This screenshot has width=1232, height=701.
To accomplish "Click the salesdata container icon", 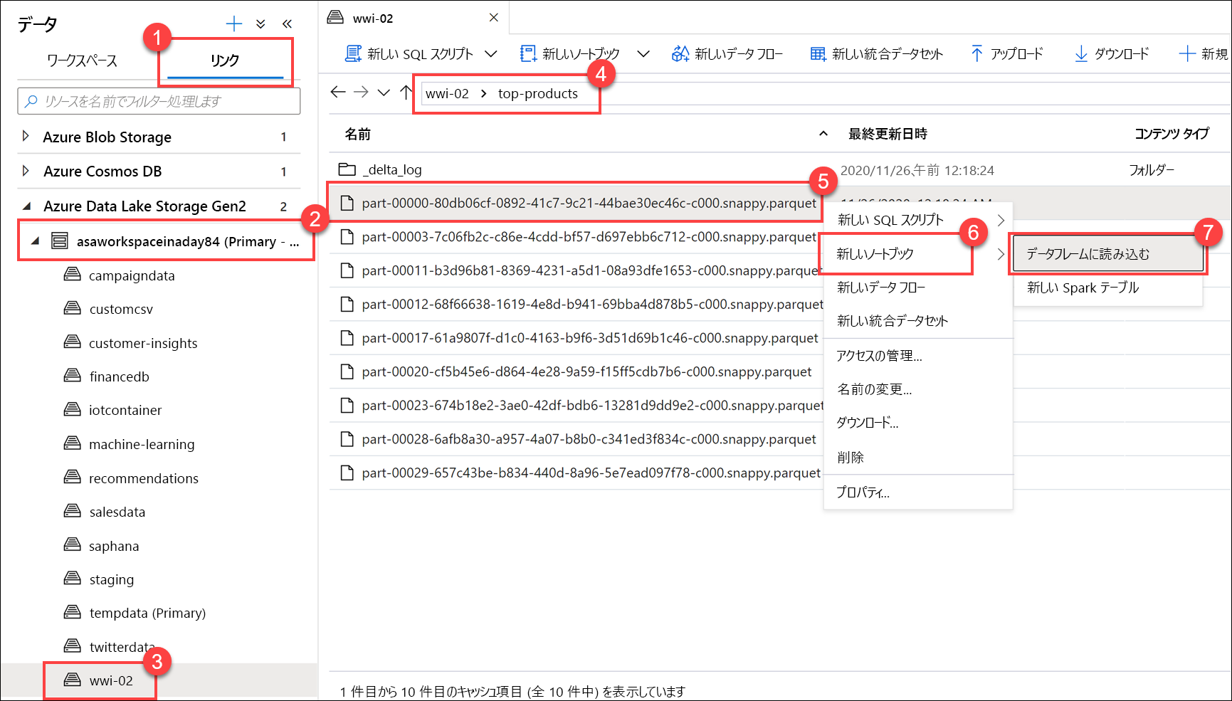I will [72, 510].
